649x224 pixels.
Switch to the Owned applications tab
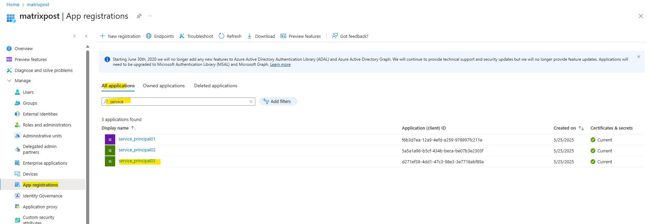164,86
